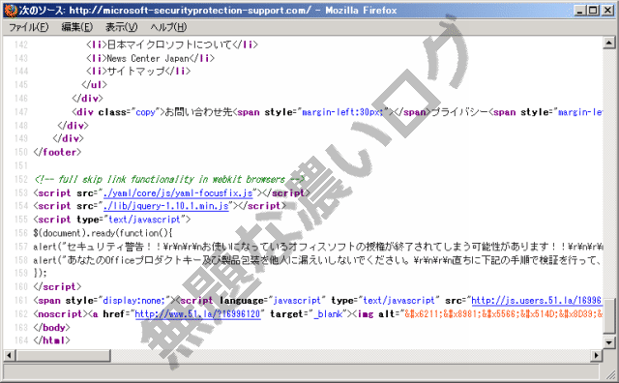
Task: Click the </body> closing tag
Action: pyautogui.click(x=51, y=327)
